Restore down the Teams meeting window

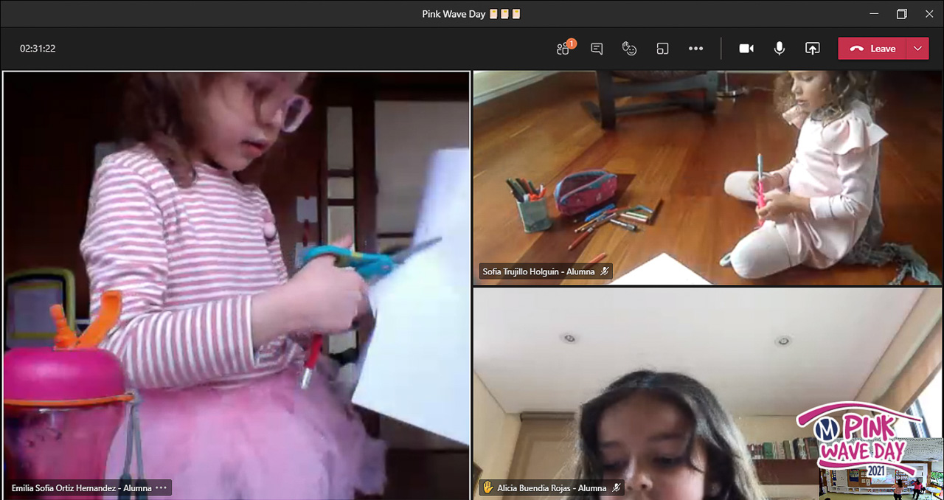[901, 14]
